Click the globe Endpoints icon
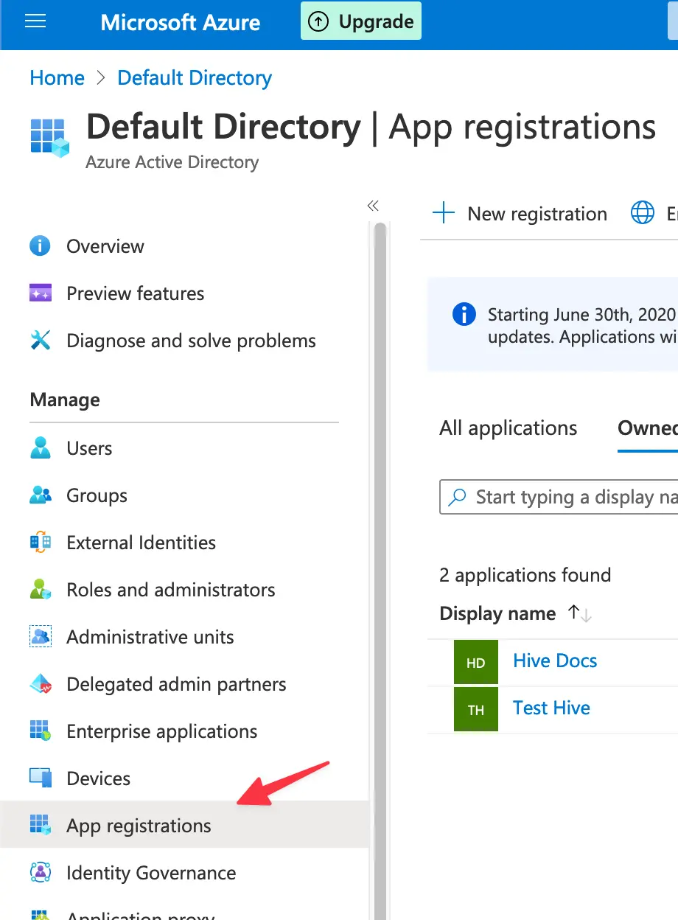Viewport: 678px width, 920px height. pyautogui.click(x=640, y=213)
